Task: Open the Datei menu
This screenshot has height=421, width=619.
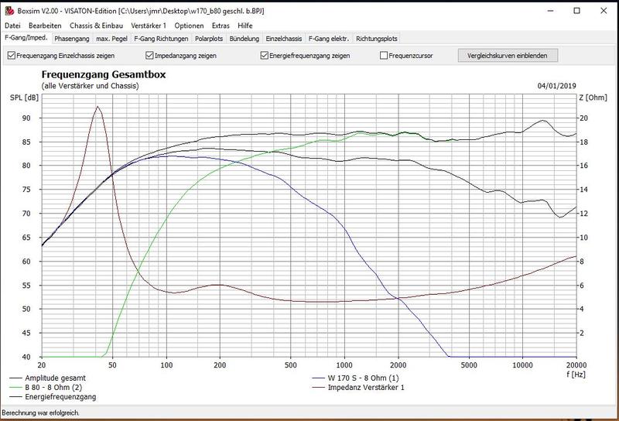Action: click(13, 26)
